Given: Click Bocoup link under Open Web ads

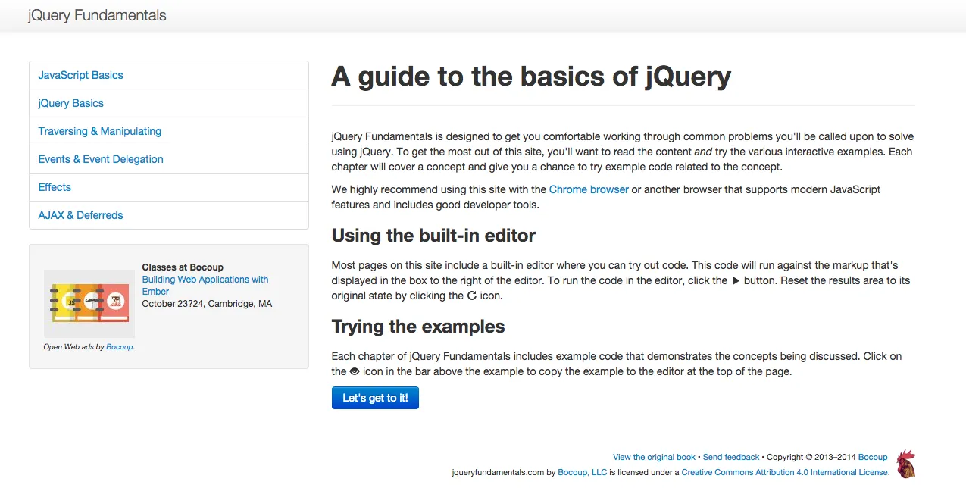Looking at the screenshot, I should [x=119, y=347].
